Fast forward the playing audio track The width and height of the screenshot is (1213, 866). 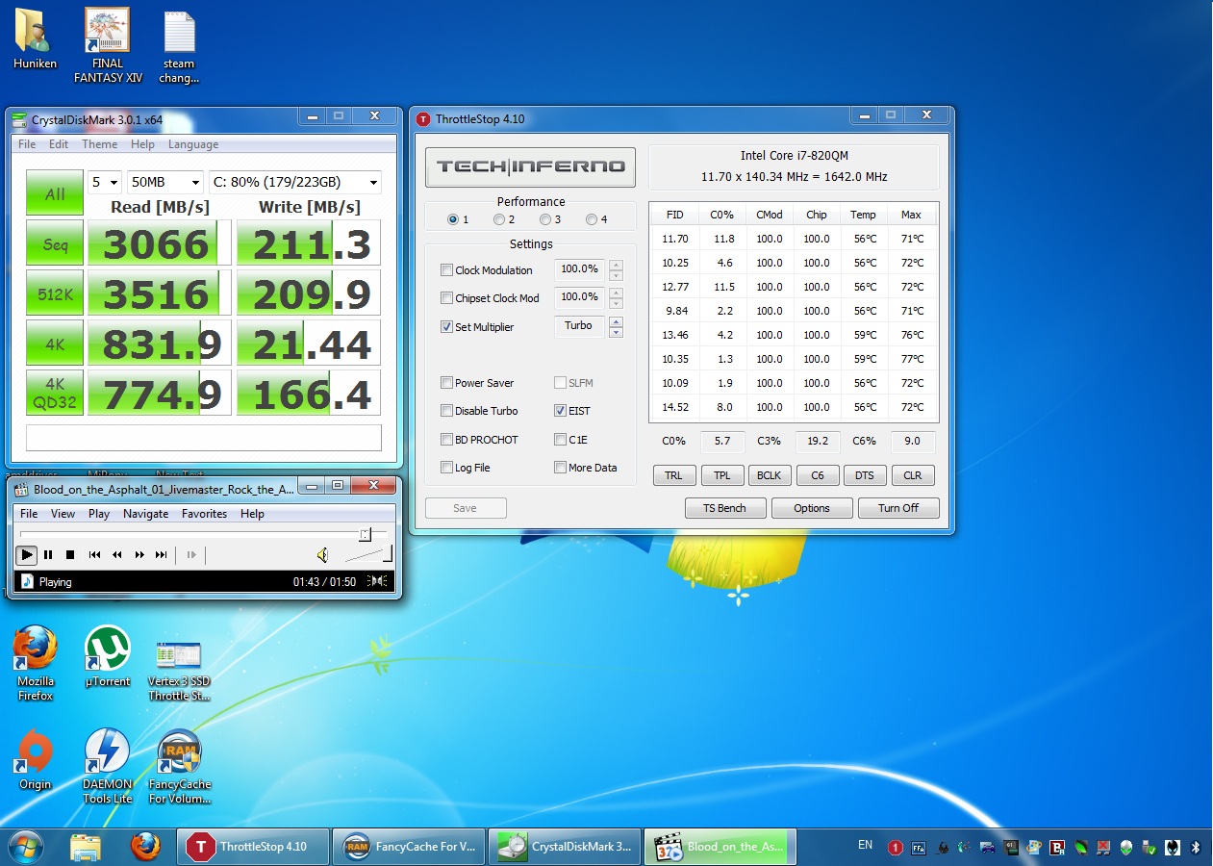tap(139, 554)
